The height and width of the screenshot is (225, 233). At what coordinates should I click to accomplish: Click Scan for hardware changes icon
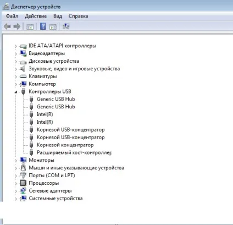(66, 26)
